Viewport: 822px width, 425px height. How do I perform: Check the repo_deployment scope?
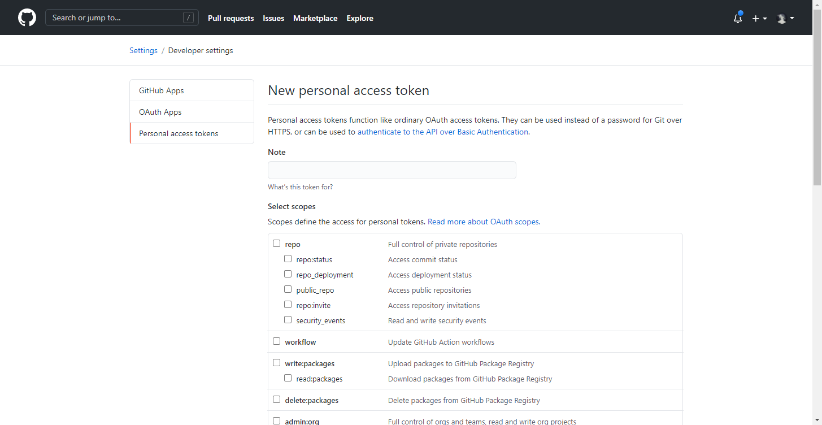288,274
